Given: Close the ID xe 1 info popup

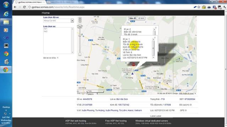Looking at the screenshot, I should point(155,37).
